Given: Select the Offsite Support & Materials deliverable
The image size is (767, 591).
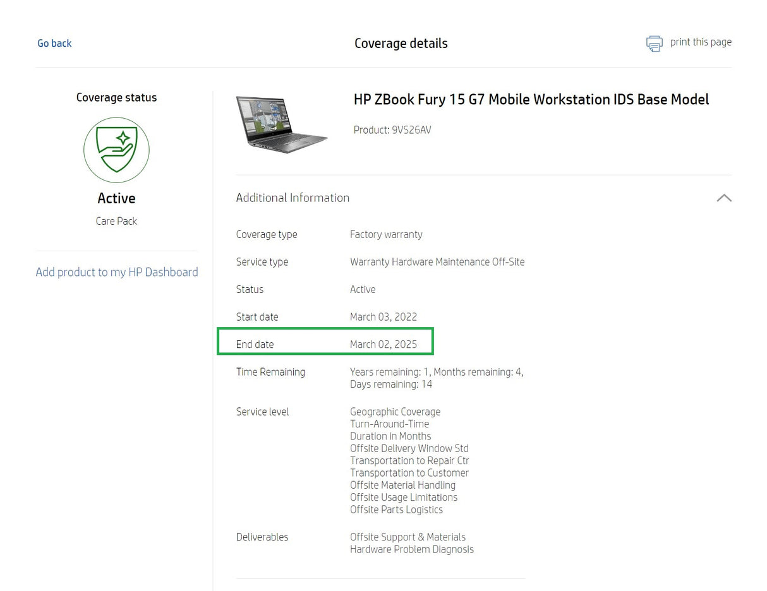Looking at the screenshot, I should click(408, 537).
